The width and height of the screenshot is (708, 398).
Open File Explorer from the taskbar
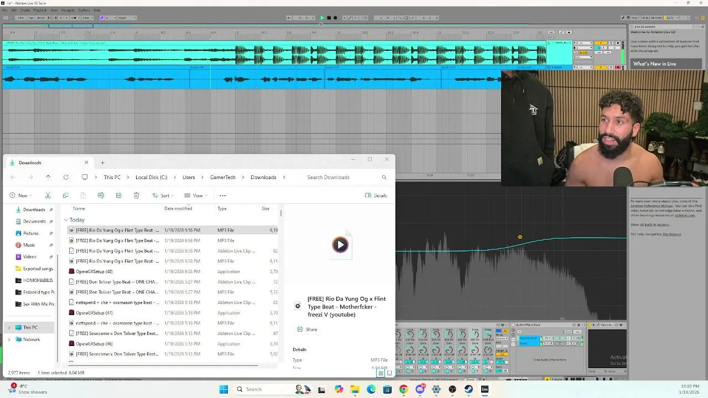[355, 389]
